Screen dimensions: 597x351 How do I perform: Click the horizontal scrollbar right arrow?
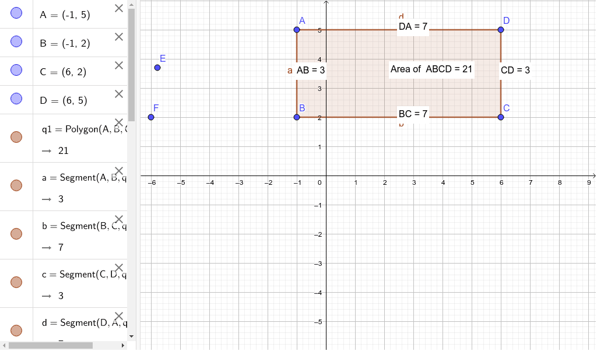pyautogui.click(x=122, y=345)
